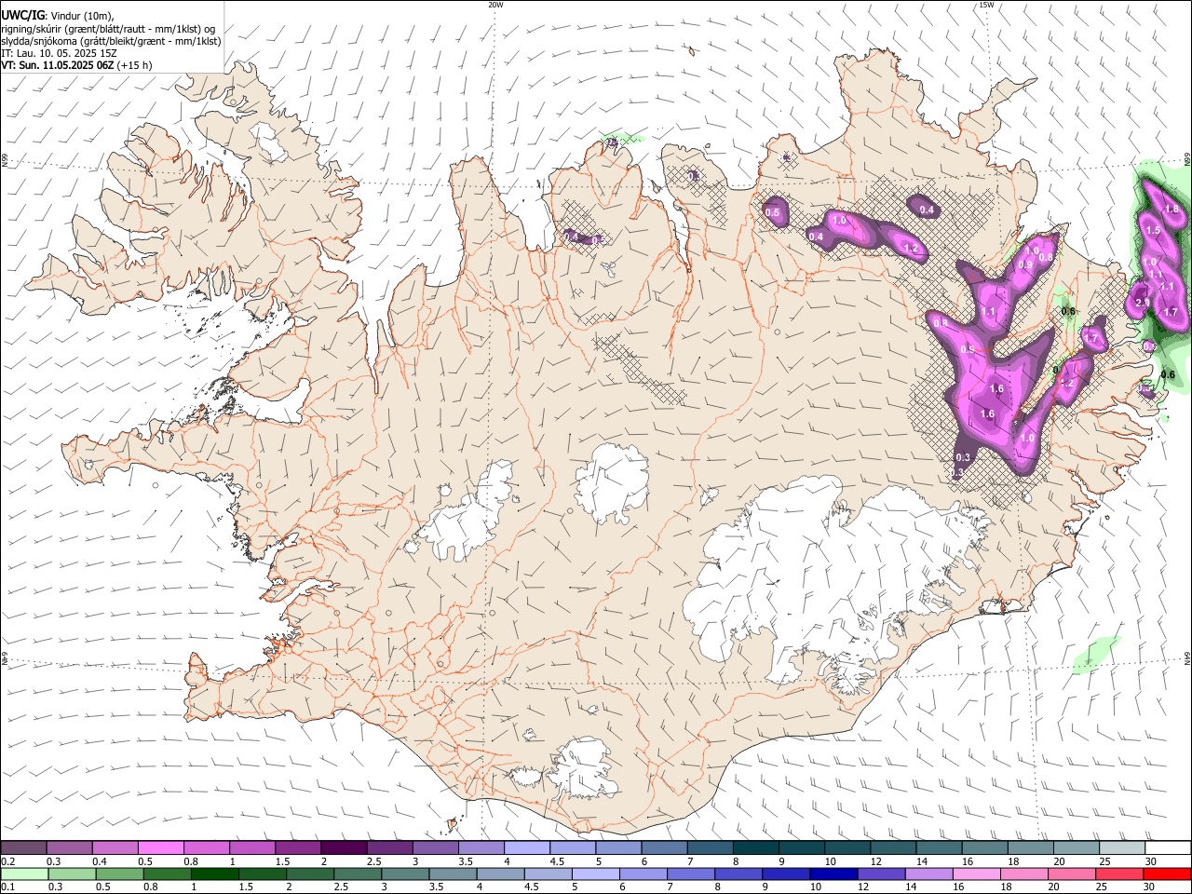Viewport: 1192px width, 894px height.
Task: Pick the dark navy blue swatch on the rain scale
Action: [x=833, y=874]
